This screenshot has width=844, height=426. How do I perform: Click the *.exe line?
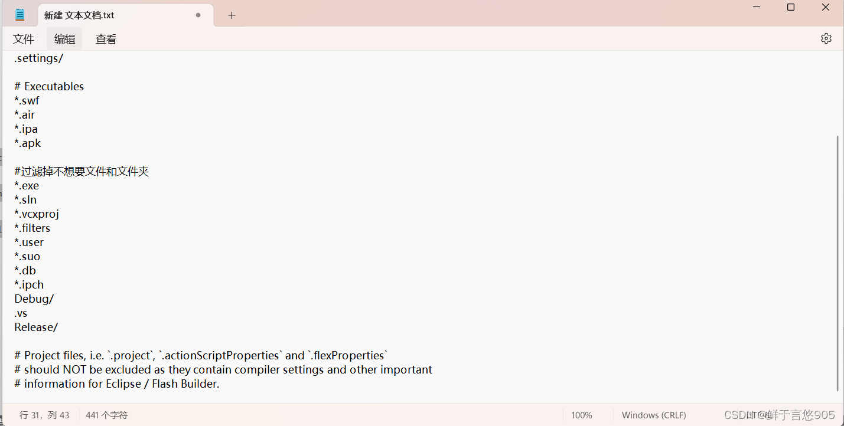27,185
